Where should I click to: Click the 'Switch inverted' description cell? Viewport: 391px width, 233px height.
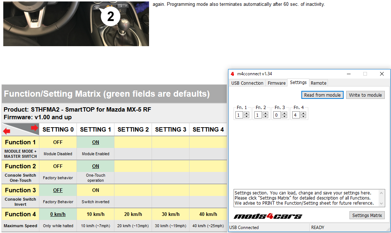(95, 202)
